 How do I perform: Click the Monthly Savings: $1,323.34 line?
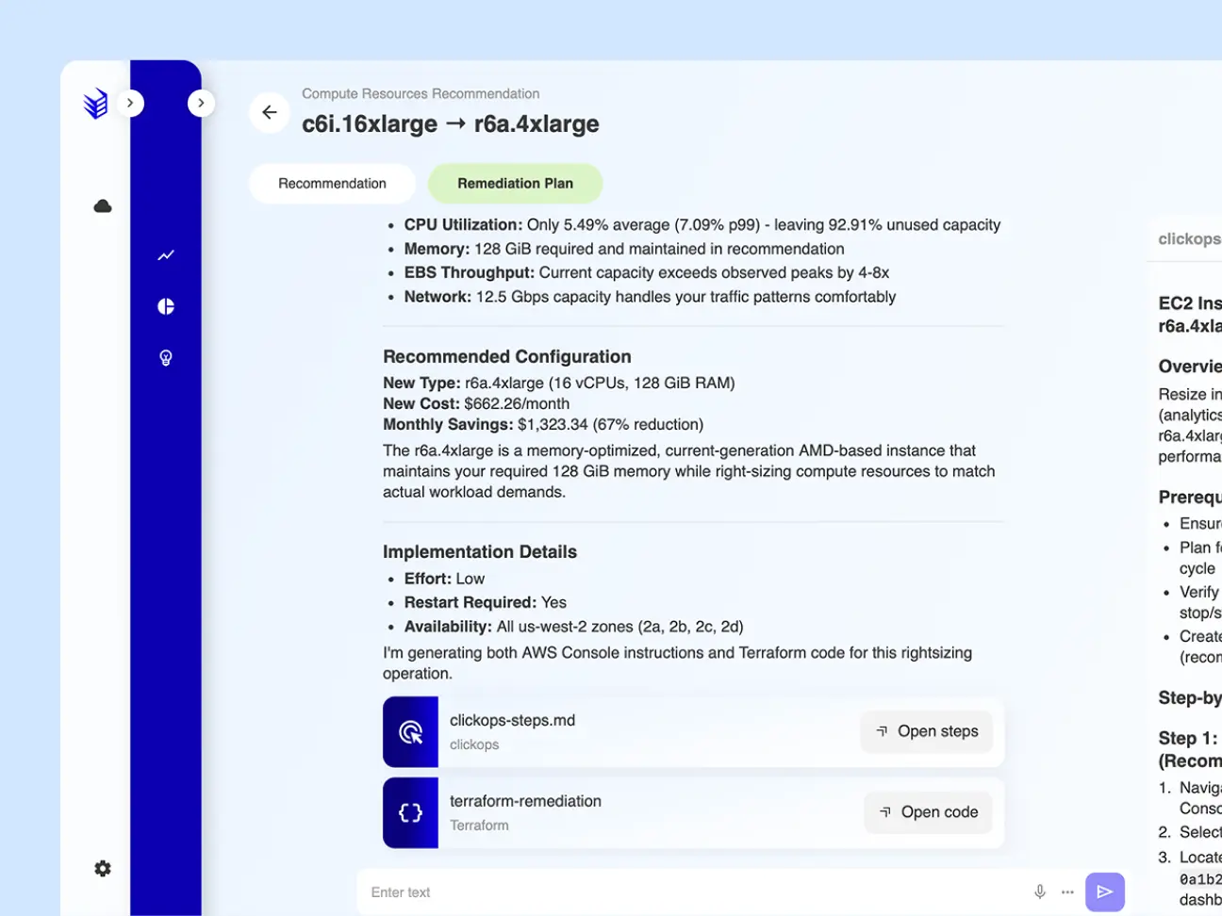[543, 424]
